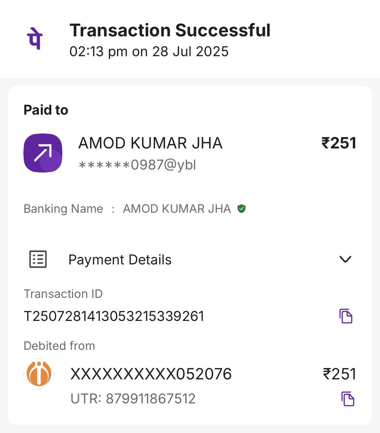Click the Transaction Successful title
This screenshot has height=433, width=380.
pos(170,31)
